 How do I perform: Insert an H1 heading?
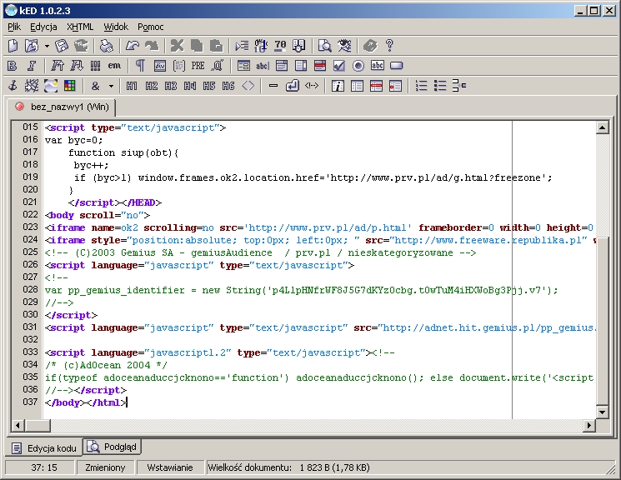coord(132,86)
